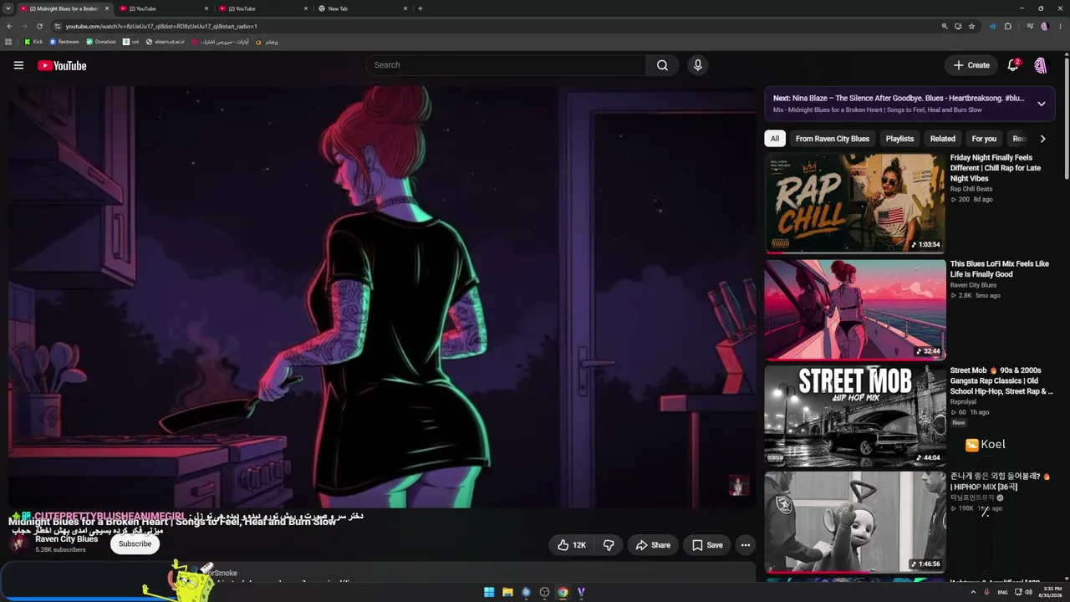Open YouTube notifications bell

pyautogui.click(x=1013, y=65)
